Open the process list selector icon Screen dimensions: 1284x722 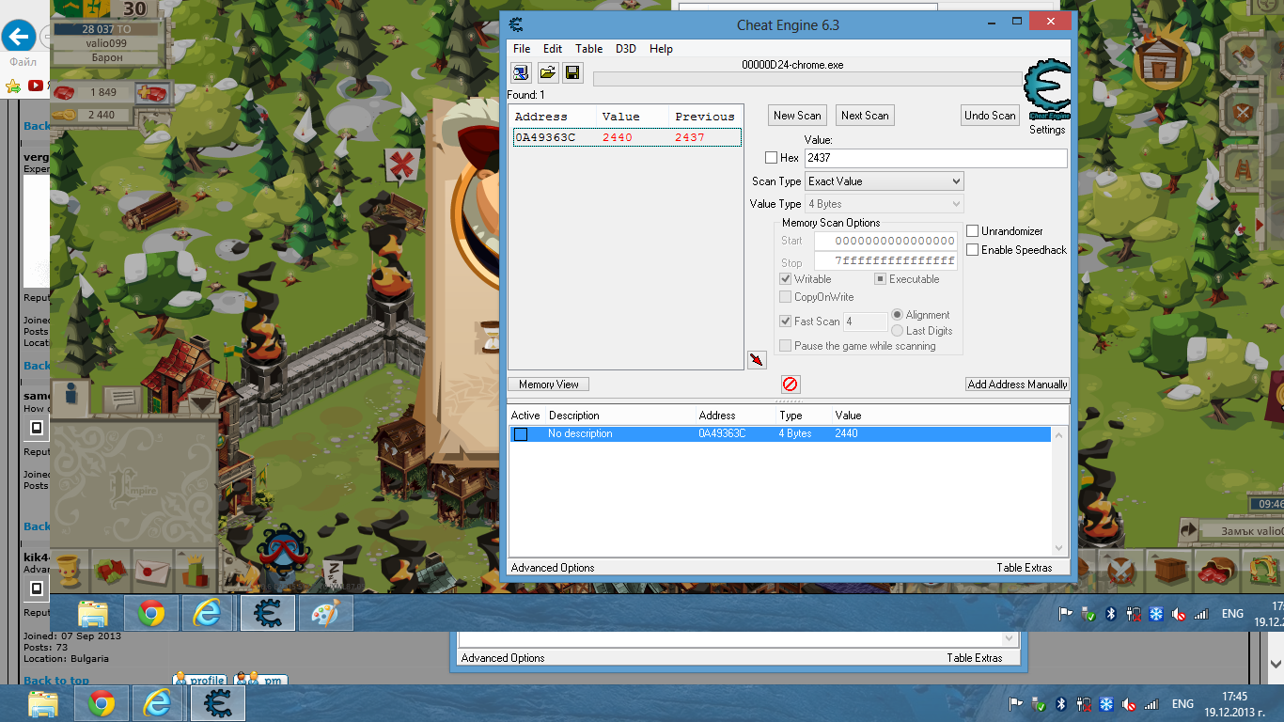[520, 72]
